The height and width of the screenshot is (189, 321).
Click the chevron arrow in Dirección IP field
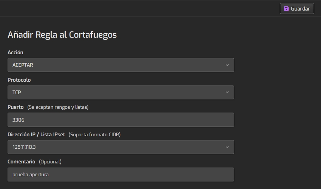pos(227,147)
